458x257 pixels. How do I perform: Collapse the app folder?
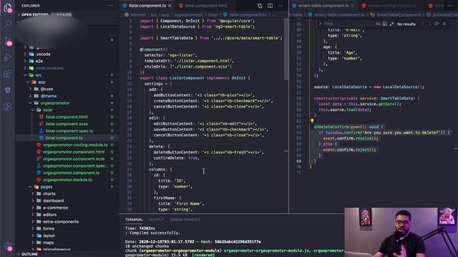[42, 82]
